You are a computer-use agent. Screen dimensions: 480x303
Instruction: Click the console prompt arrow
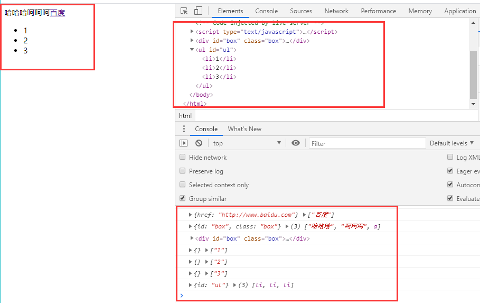coord(182,296)
